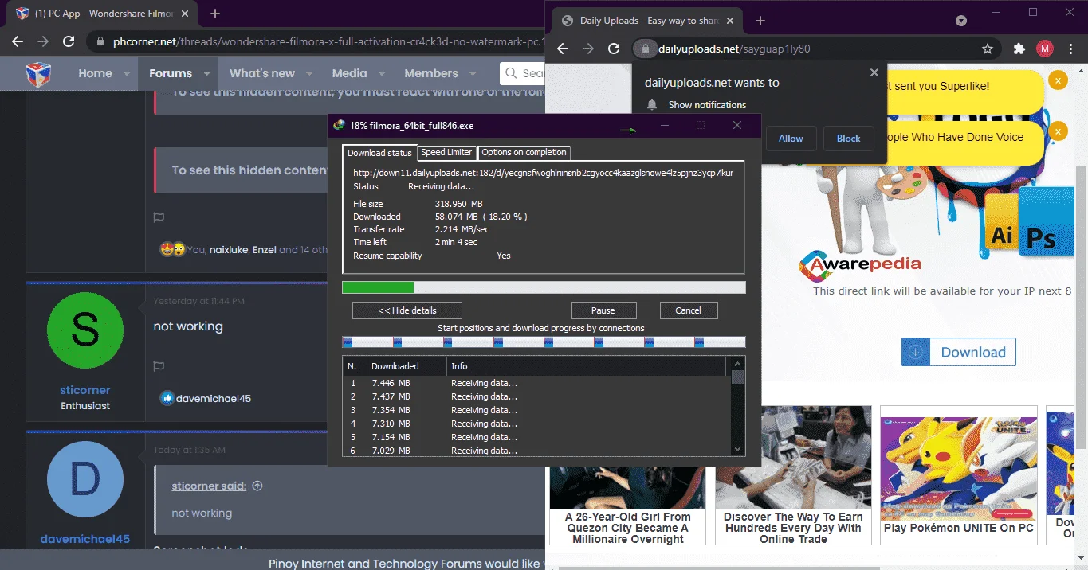The height and width of the screenshot is (570, 1088).
Task: Open new tab in dailyuploads window
Action: pyautogui.click(x=760, y=21)
